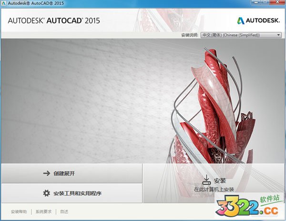Click the download icon next to 安装
Screen dimensions: 286x221
pyautogui.click(x=206, y=180)
